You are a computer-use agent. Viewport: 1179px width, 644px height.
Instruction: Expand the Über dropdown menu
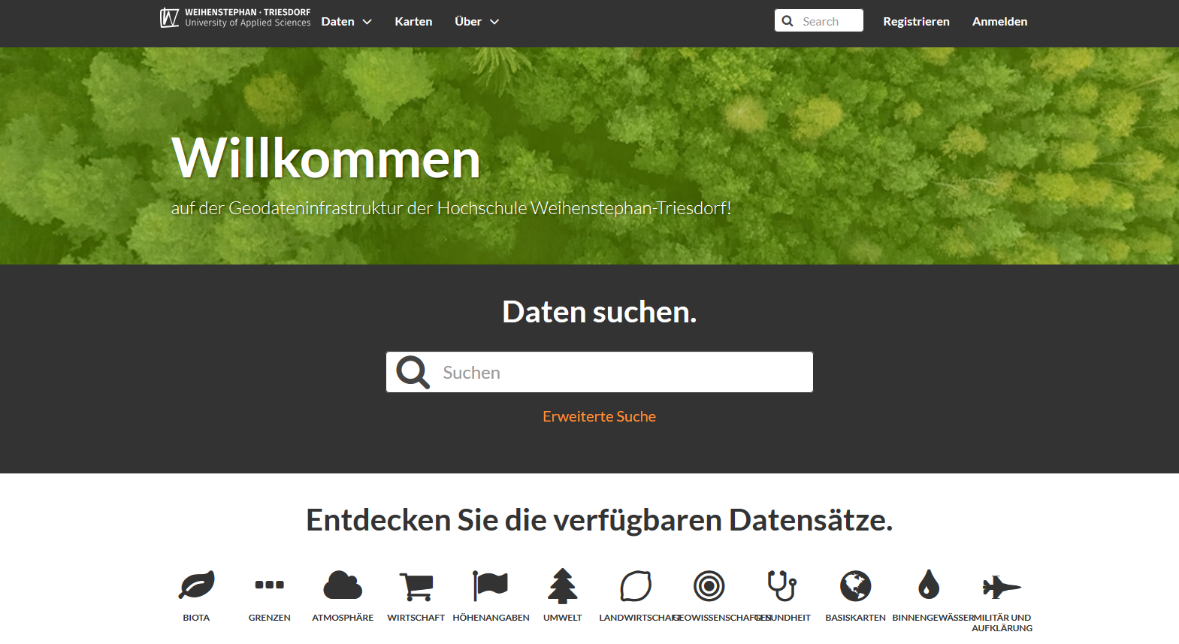tap(476, 22)
